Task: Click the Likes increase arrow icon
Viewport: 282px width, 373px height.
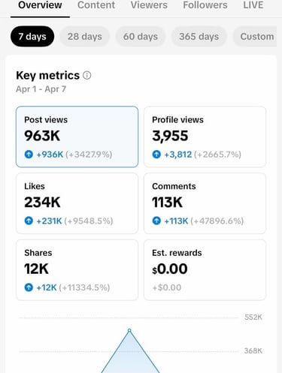Action: coord(29,221)
